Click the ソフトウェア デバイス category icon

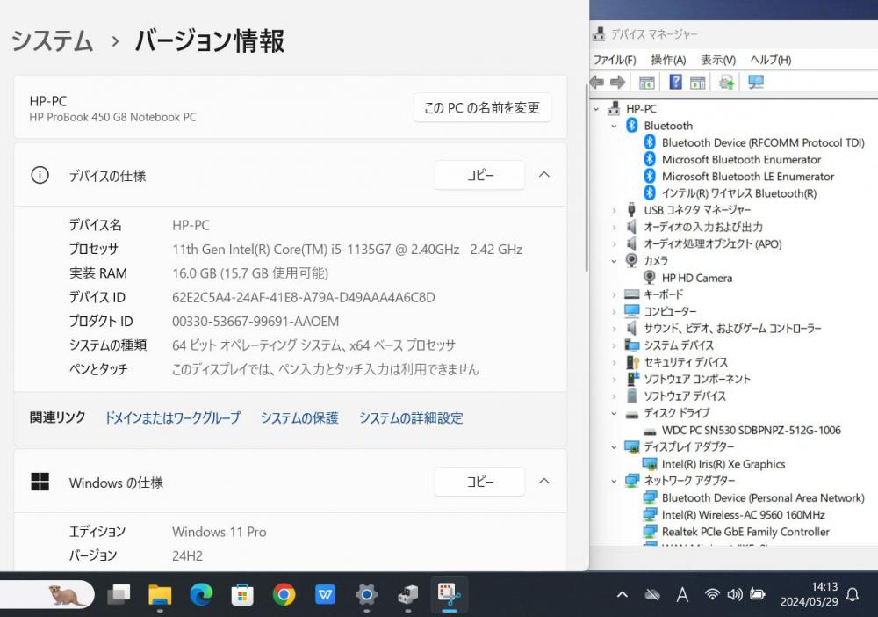click(x=632, y=396)
